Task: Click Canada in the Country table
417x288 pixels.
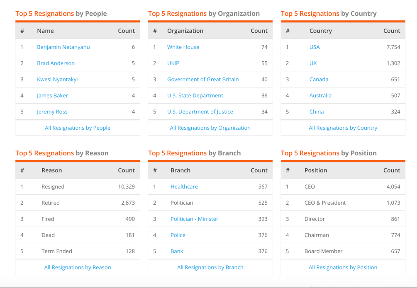Action: pyautogui.click(x=319, y=80)
